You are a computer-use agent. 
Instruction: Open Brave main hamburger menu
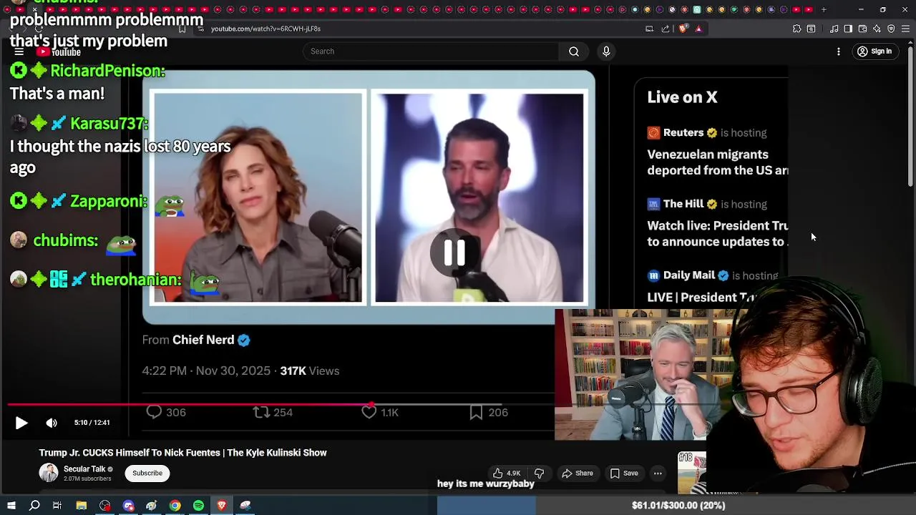coord(905,29)
